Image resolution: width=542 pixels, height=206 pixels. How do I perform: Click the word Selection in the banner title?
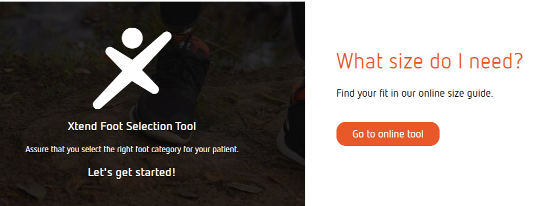pyautogui.click(x=146, y=127)
